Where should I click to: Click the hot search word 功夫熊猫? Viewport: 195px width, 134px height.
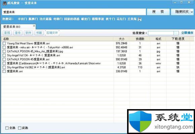click(x=45, y=19)
